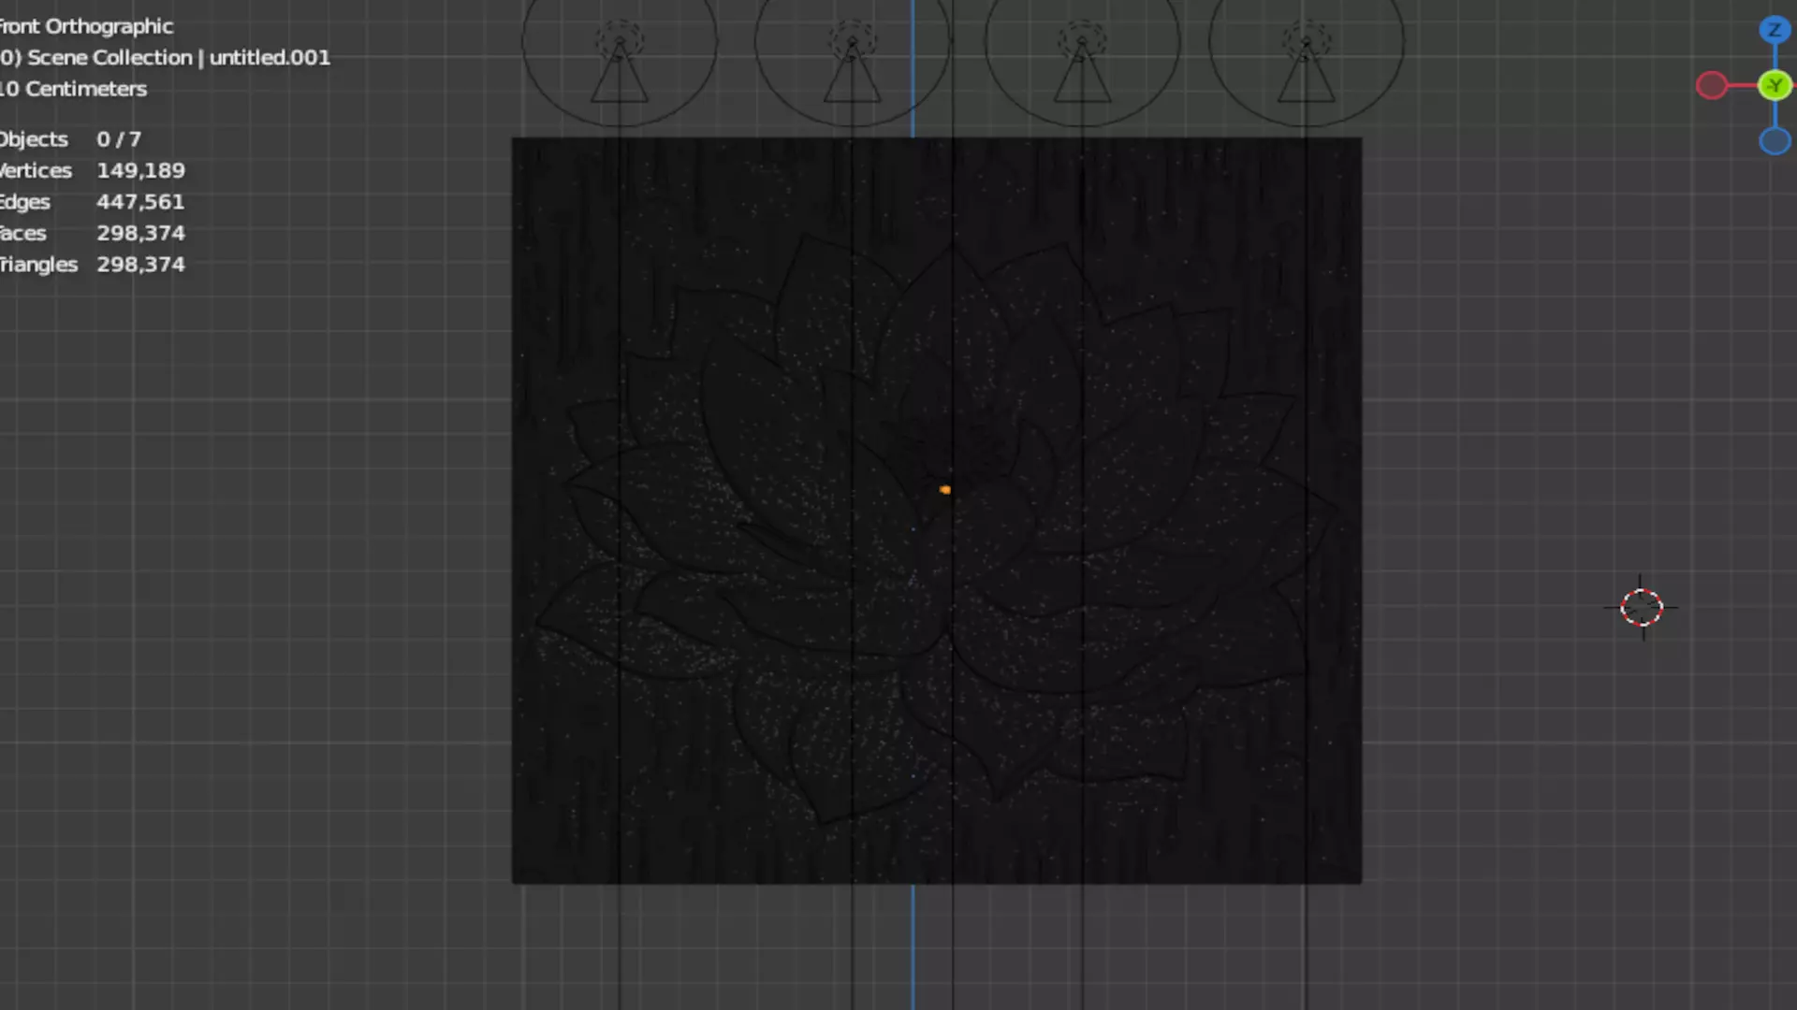
Task: Click the 10 Centimeters grid scale label
Action: coord(75,89)
